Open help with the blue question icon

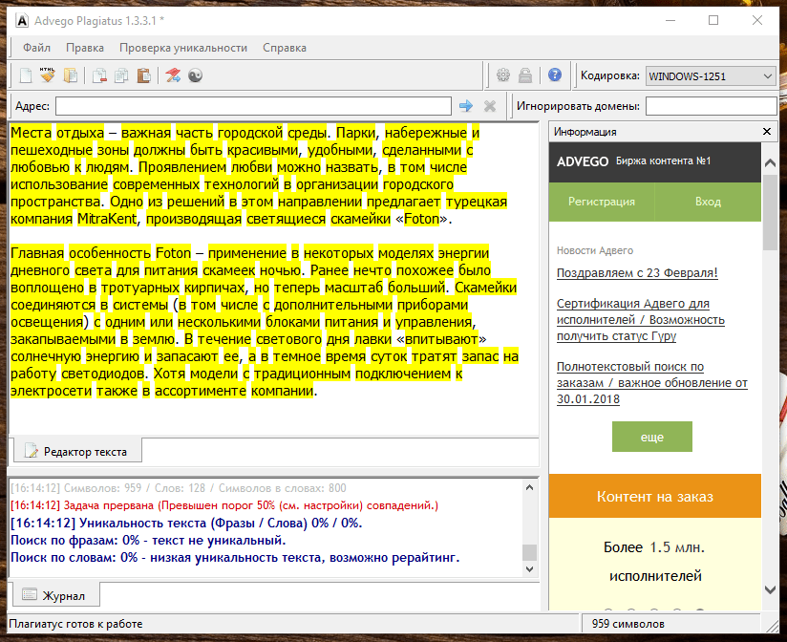tap(554, 75)
